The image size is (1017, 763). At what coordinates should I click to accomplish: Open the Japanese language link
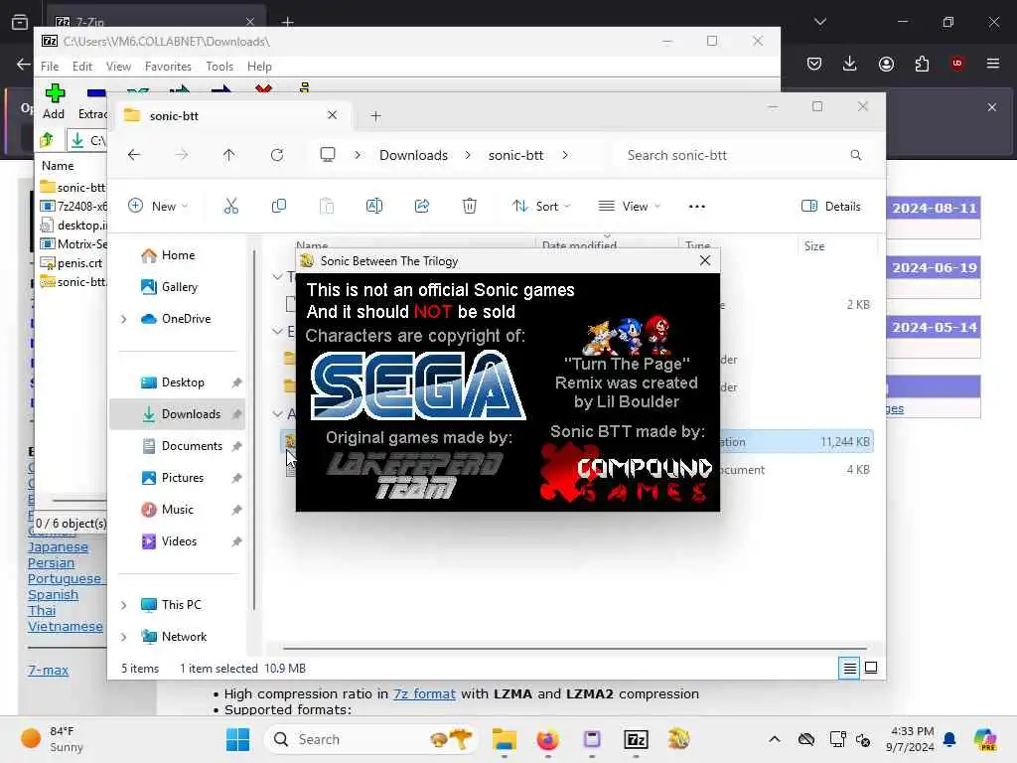tap(58, 547)
